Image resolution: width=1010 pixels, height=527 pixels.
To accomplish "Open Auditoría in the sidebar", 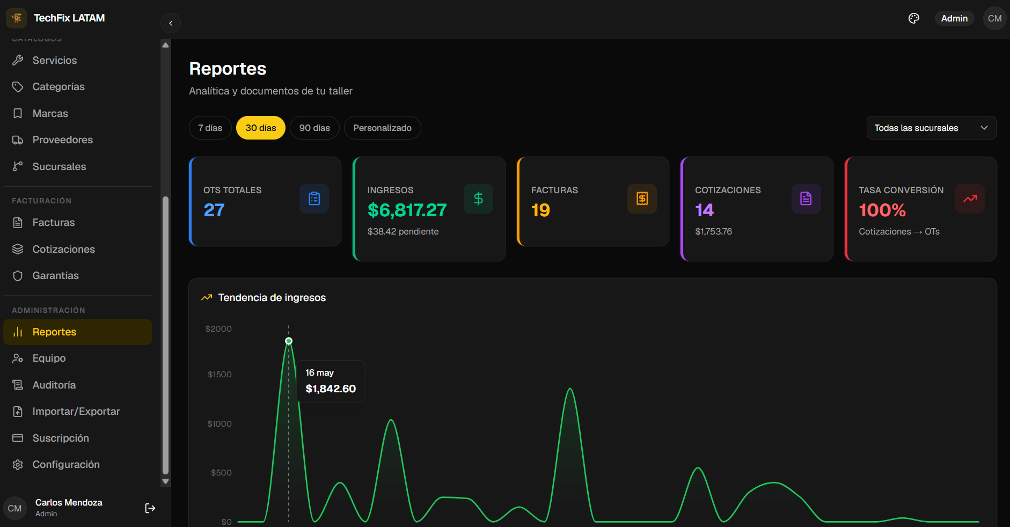I will 77,385.
